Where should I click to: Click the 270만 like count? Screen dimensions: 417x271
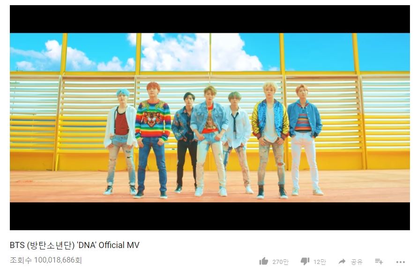[280, 262]
